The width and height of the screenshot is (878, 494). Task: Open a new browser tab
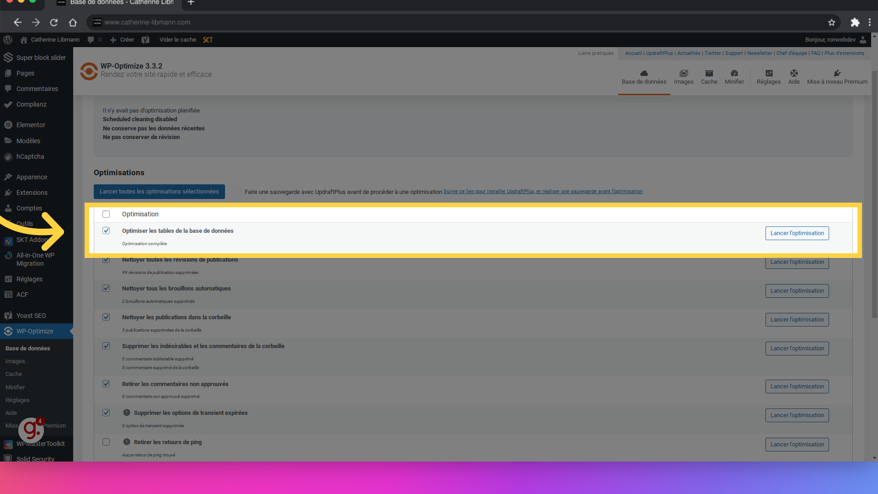point(191,3)
